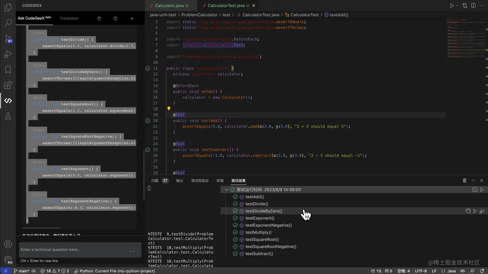The image size is (488, 274).
Task: Open notifications bell in status bar
Action: 482,271
